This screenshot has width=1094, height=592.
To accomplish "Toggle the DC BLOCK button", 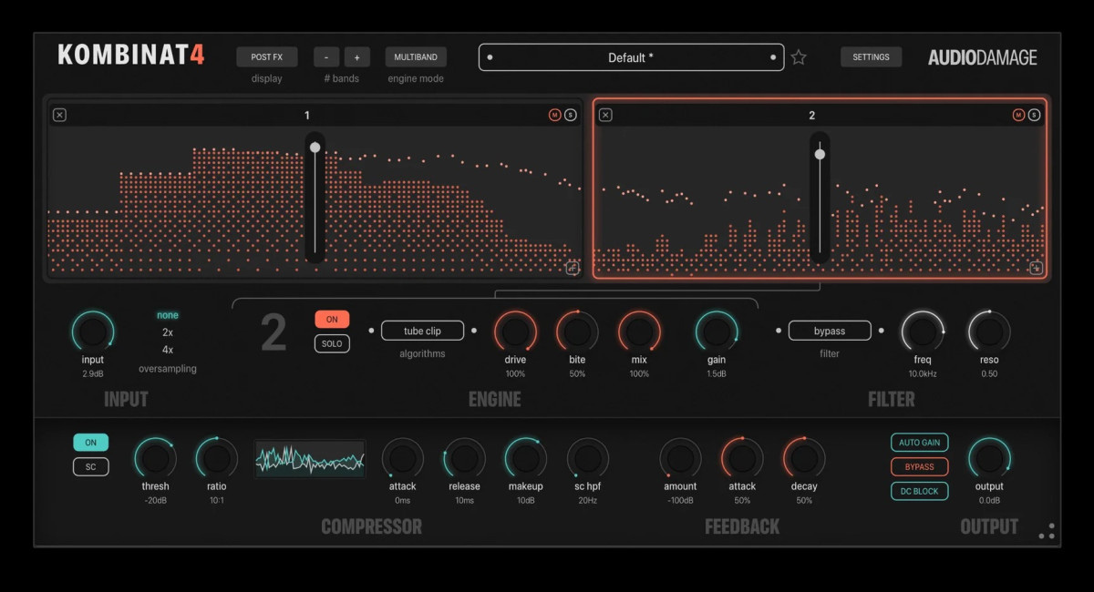I will click(919, 491).
